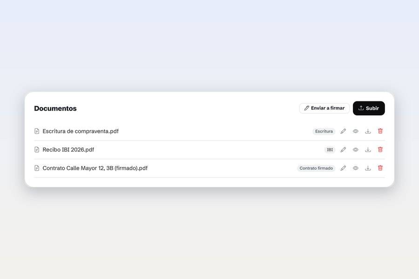Open Escritura de compraventa.pdf file name
419x279 pixels.
pyautogui.click(x=81, y=131)
